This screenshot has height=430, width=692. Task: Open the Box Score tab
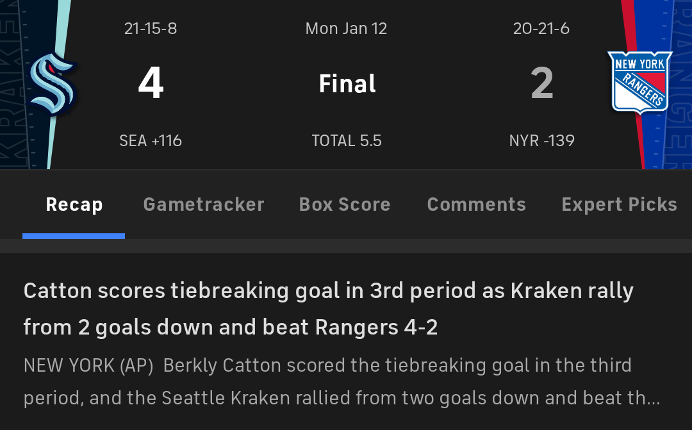tap(345, 204)
